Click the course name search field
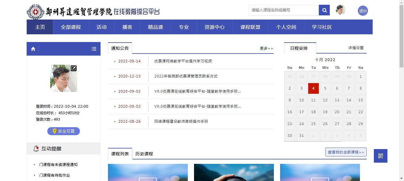404x181 pixels. coord(283,10)
